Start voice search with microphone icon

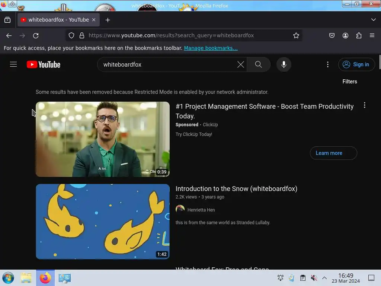(x=284, y=64)
